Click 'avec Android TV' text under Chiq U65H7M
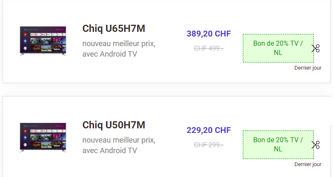 tap(109, 54)
